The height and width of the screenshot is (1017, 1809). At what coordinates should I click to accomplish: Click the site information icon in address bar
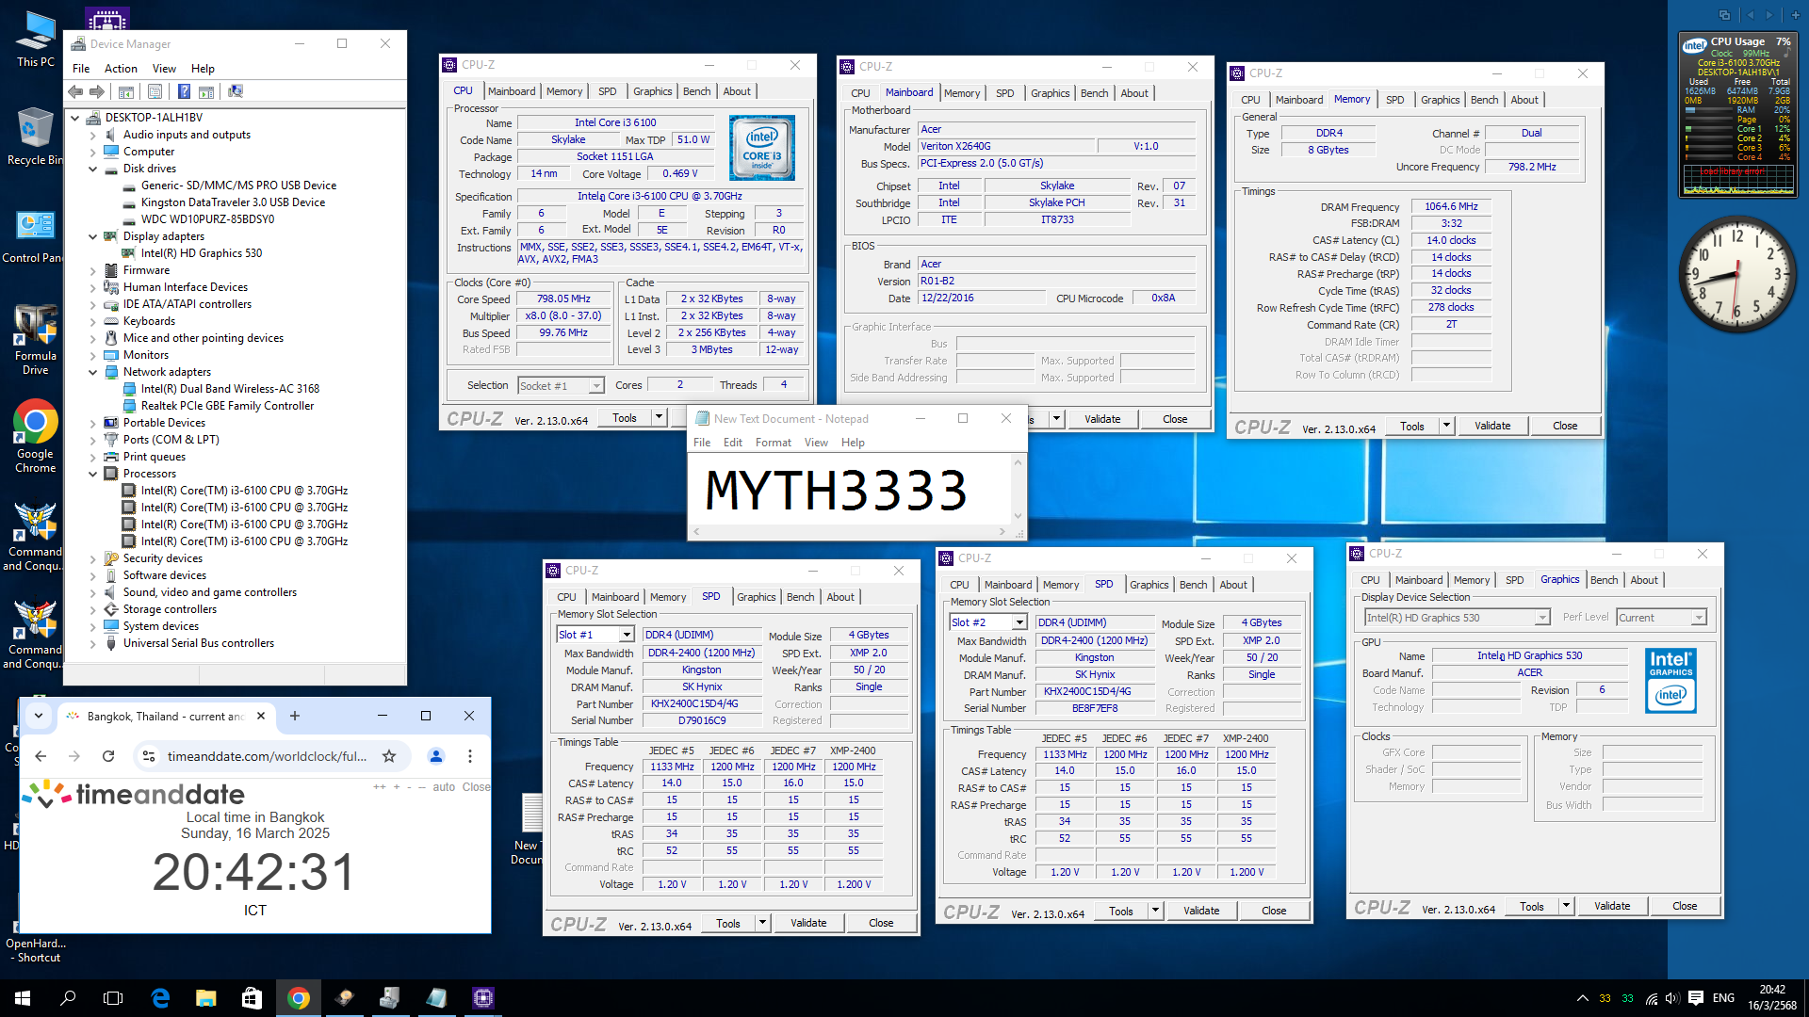coord(148,756)
